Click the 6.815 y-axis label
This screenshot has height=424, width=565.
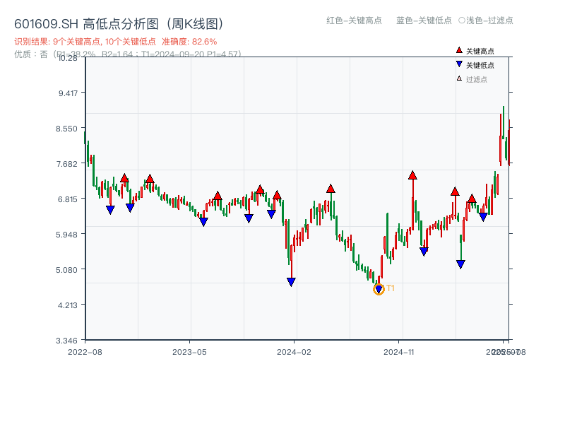[x=67, y=199]
